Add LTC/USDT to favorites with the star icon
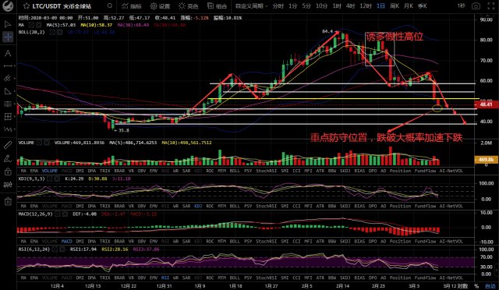This screenshot has height=290, width=499. click(x=27, y=6)
